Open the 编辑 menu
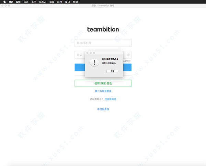Image resolution: width=206 pixels, height=166 pixels. 18,2
